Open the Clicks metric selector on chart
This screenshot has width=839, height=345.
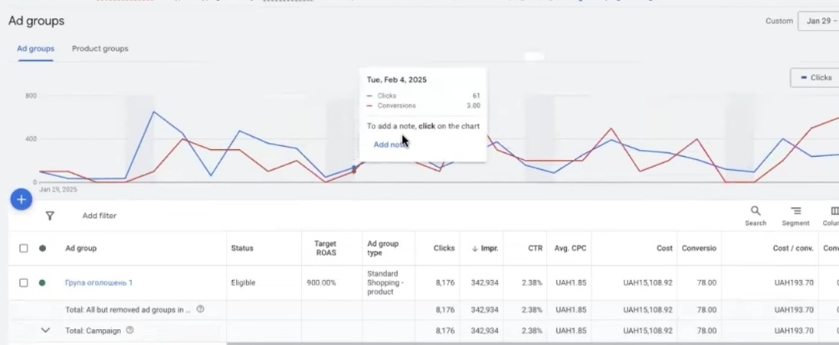[815, 77]
